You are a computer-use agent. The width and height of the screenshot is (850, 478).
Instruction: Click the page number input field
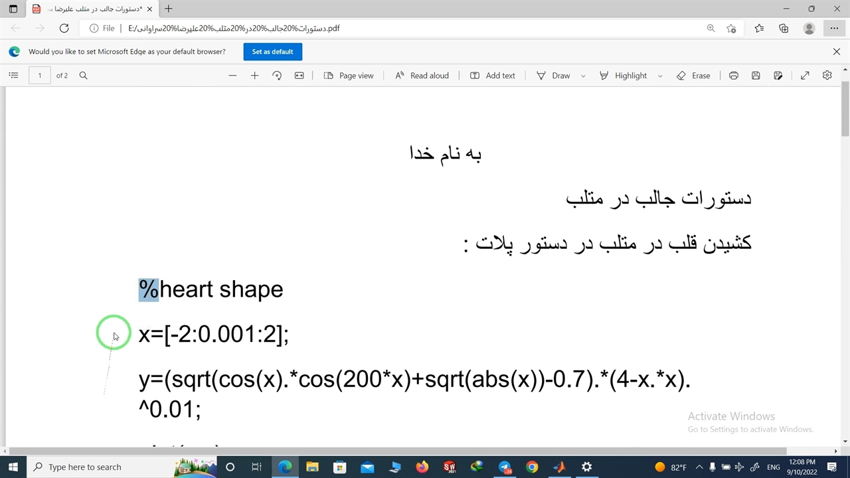click(40, 76)
